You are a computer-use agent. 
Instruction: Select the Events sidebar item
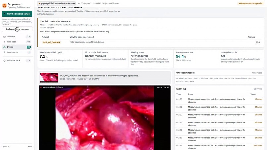coord(17,47)
